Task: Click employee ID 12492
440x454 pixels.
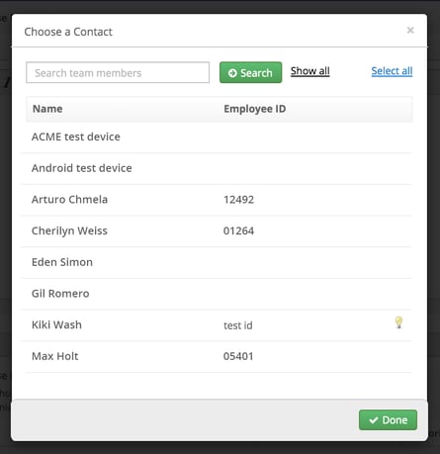Action: click(238, 200)
